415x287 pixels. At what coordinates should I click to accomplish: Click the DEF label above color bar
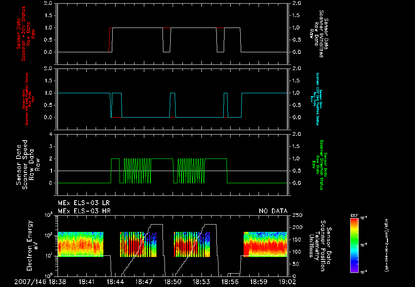click(x=354, y=216)
